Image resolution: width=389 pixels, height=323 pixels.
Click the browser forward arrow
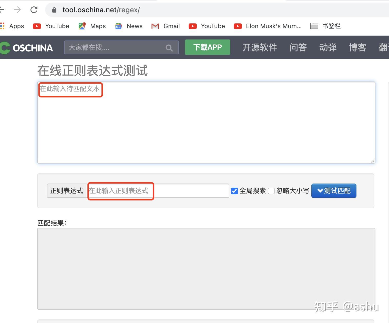[17, 10]
